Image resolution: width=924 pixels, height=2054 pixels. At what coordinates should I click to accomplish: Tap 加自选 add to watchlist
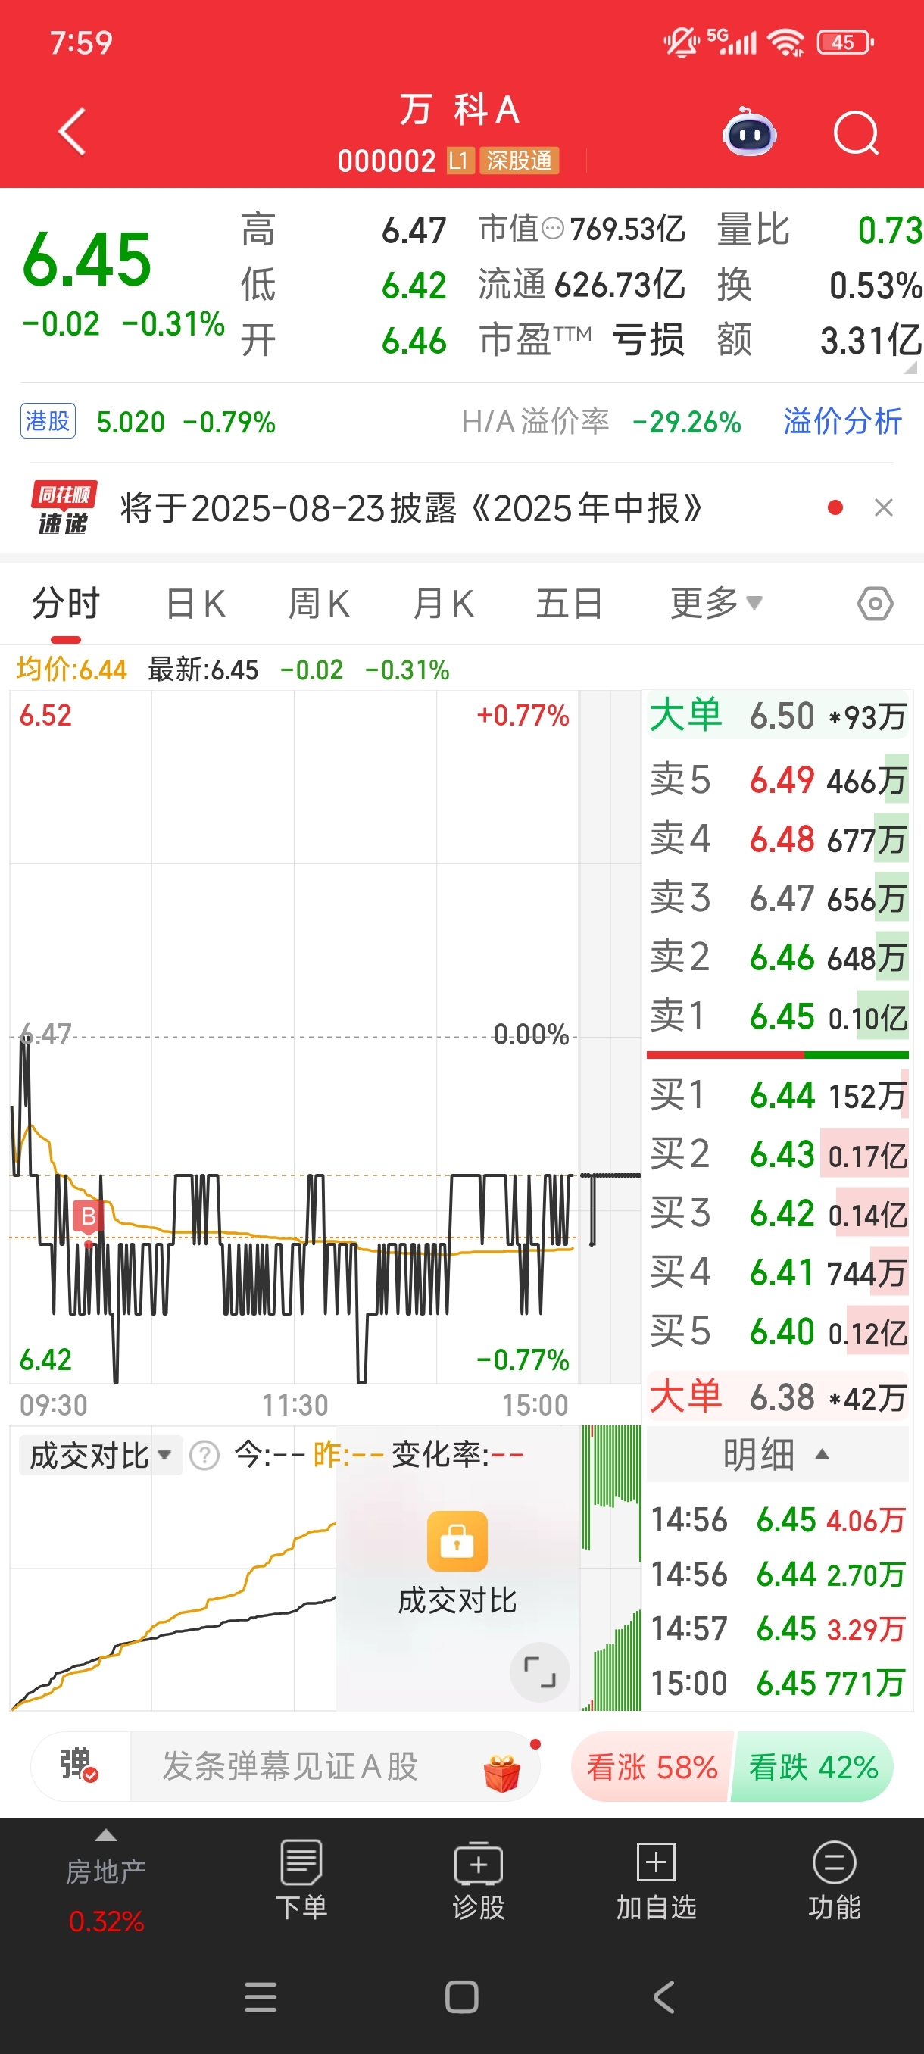[656, 1879]
